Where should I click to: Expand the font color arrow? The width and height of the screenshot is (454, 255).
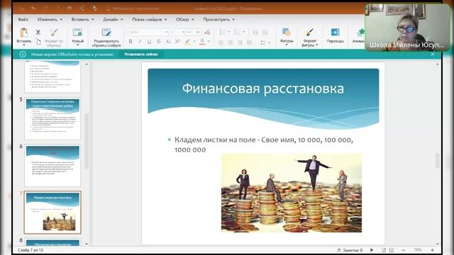(x=208, y=42)
